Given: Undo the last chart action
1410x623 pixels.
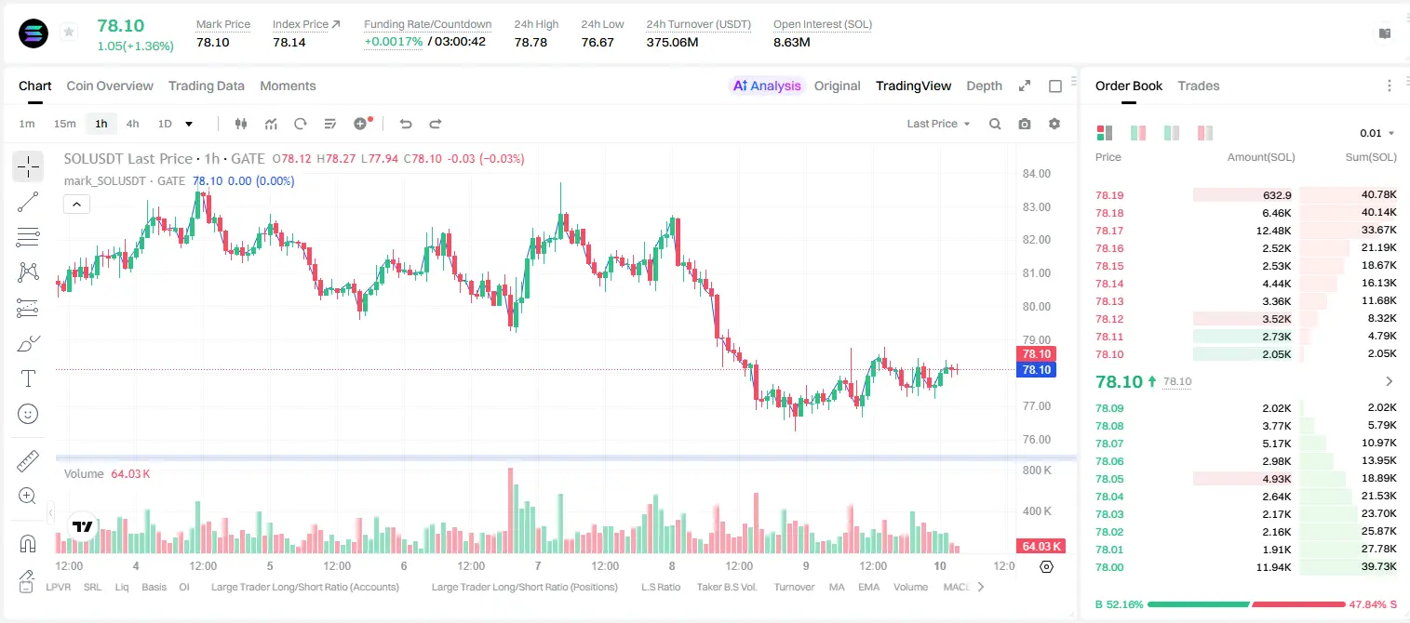Looking at the screenshot, I should [x=405, y=124].
